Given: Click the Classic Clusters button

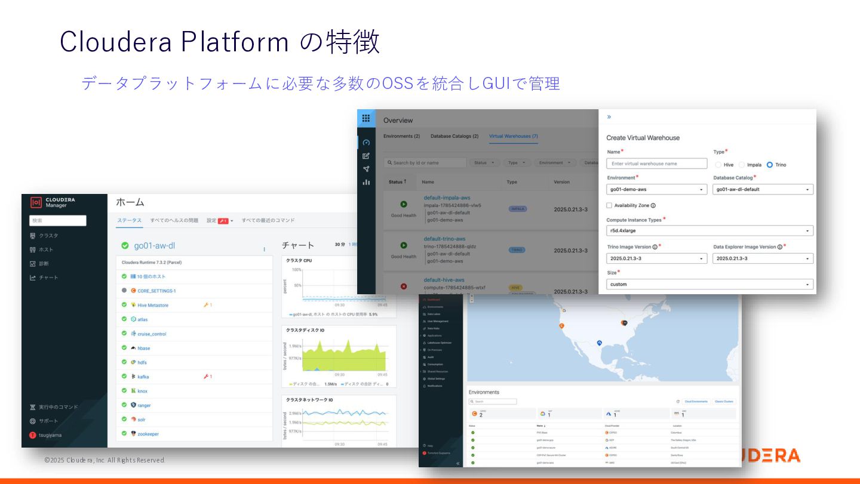Looking at the screenshot, I should (x=724, y=402).
